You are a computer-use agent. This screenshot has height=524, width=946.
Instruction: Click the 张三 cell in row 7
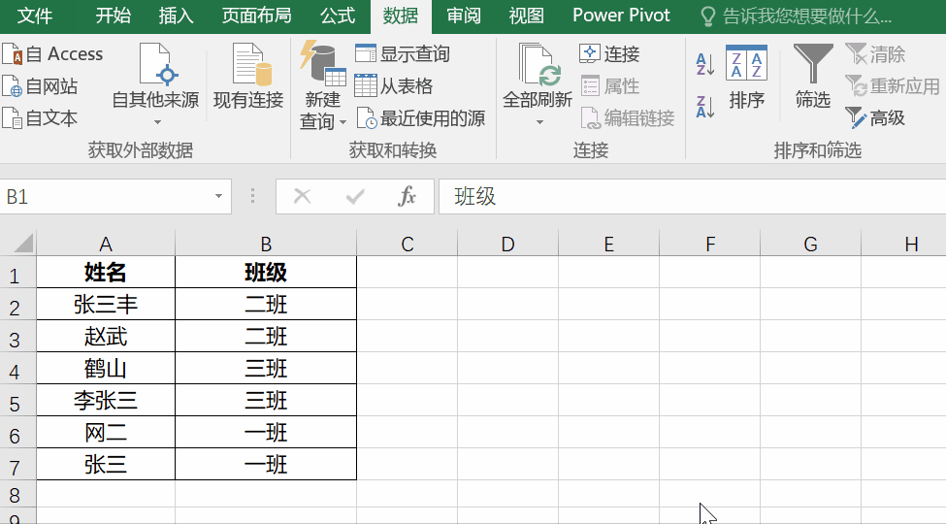pos(106,464)
